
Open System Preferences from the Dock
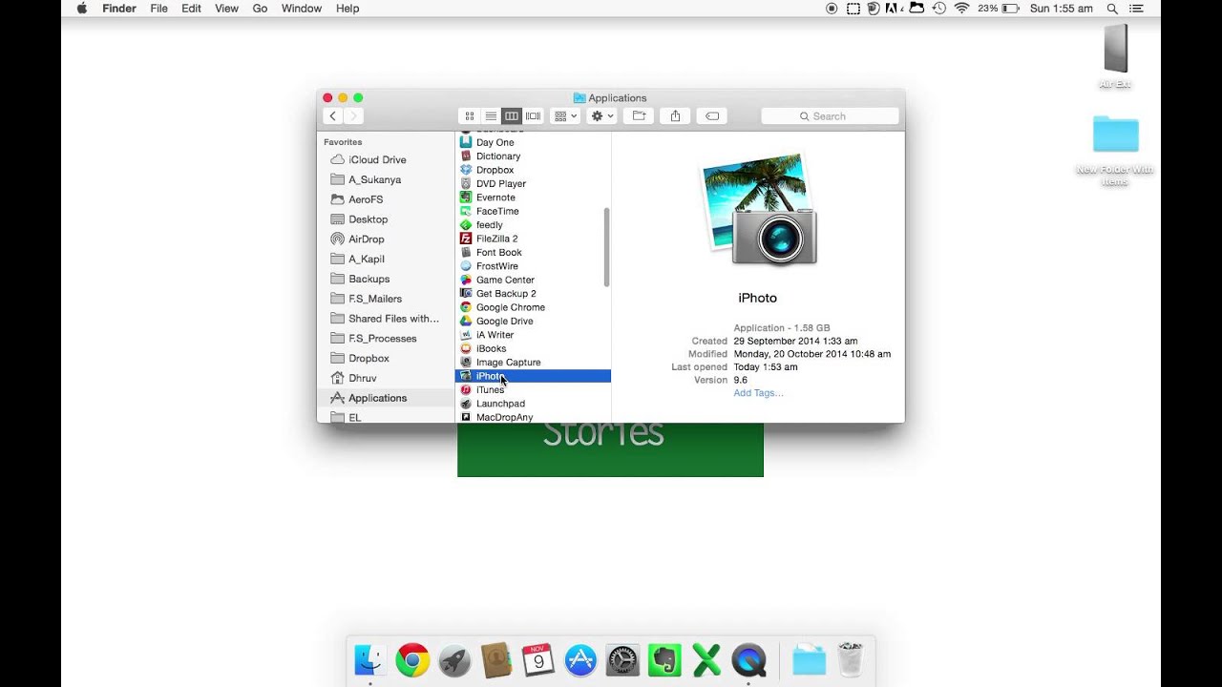622,660
